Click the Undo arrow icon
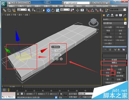The height and width of the screenshot is (100, 129). (x=20, y=3)
